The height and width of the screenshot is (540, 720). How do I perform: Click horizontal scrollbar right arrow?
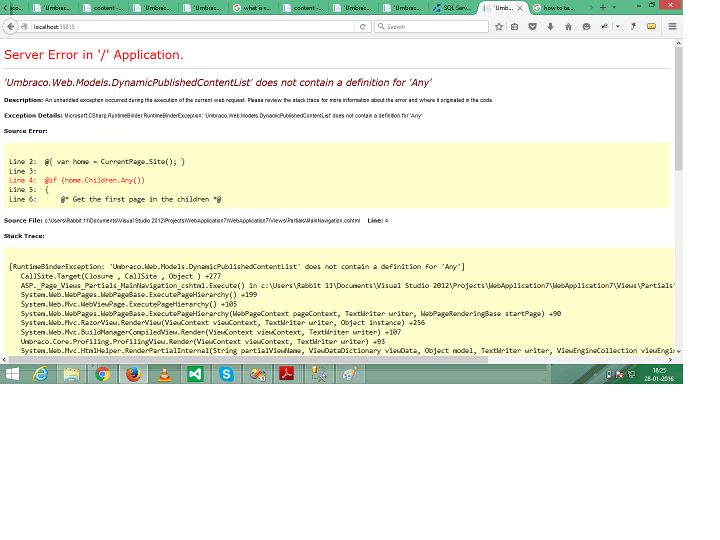pyautogui.click(x=670, y=360)
